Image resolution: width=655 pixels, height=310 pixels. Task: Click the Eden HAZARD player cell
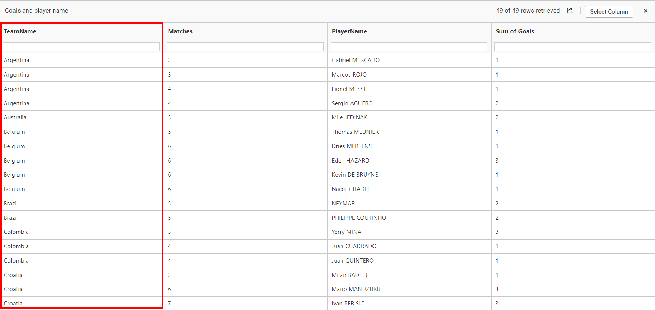tap(350, 161)
